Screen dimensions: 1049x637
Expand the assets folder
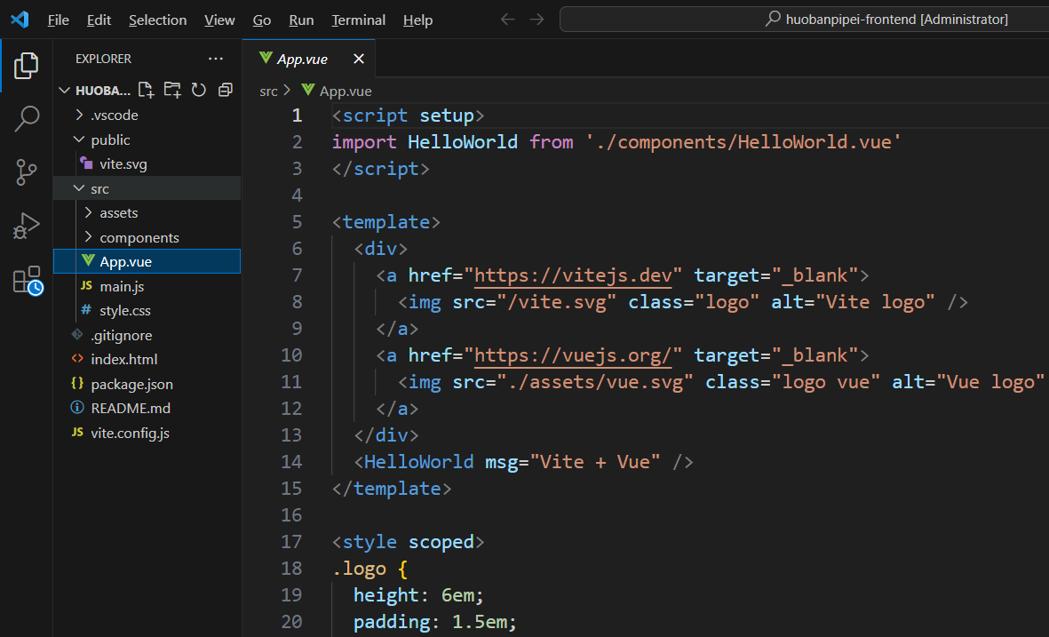(118, 213)
